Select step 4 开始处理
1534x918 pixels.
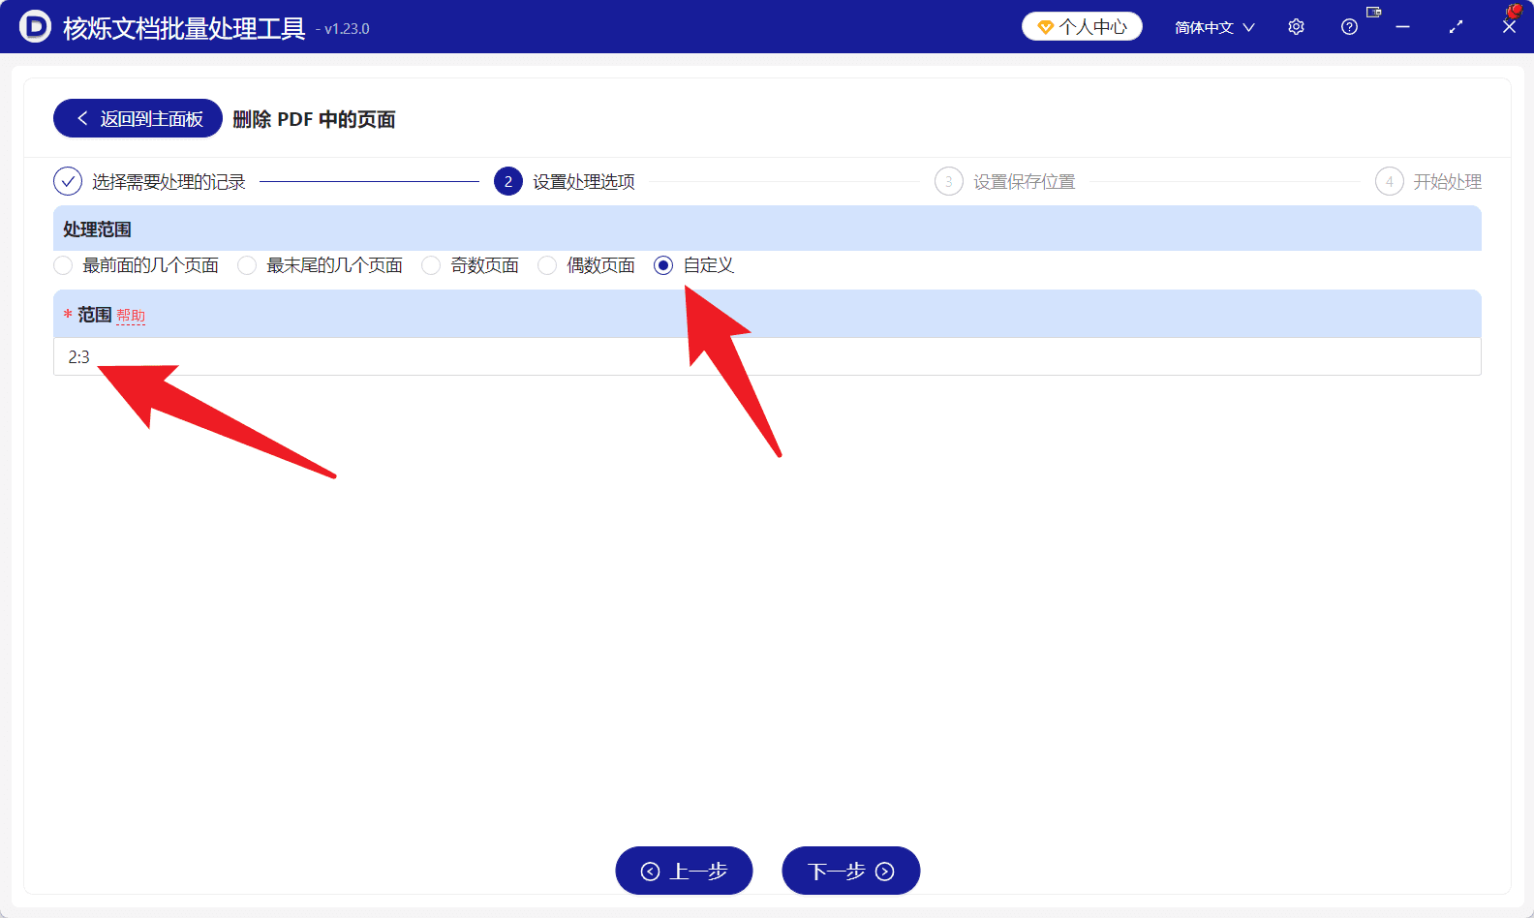pos(1428,181)
